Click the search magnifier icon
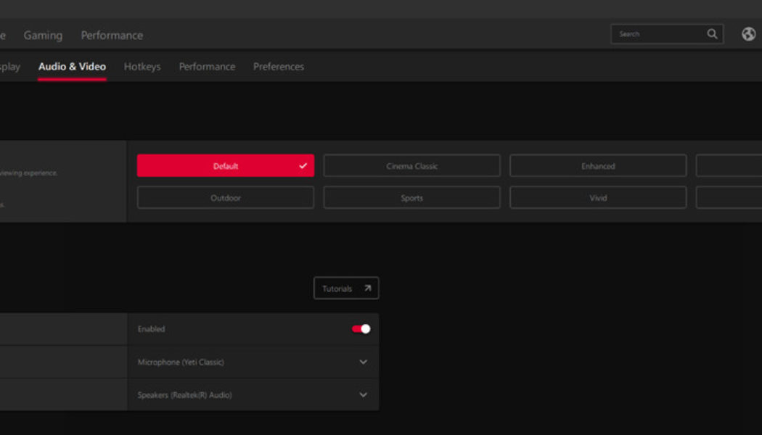The height and width of the screenshot is (435, 762). pyautogui.click(x=711, y=33)
